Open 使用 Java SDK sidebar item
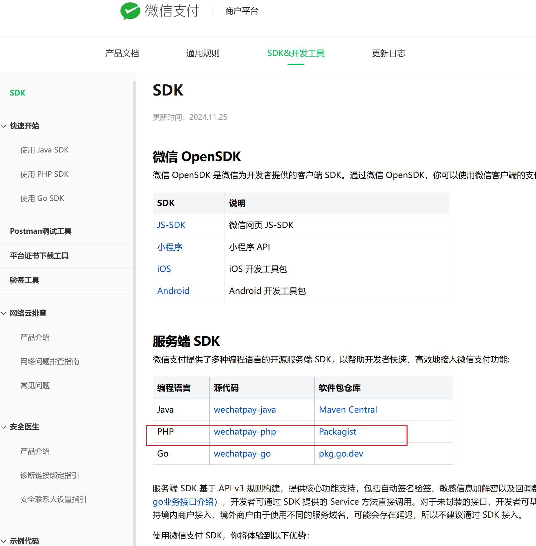This screenshot has height=546, width=536. coord(45,150)
